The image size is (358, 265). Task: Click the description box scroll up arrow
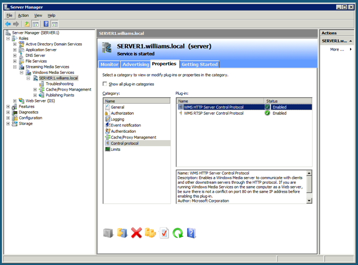(309, 173)
